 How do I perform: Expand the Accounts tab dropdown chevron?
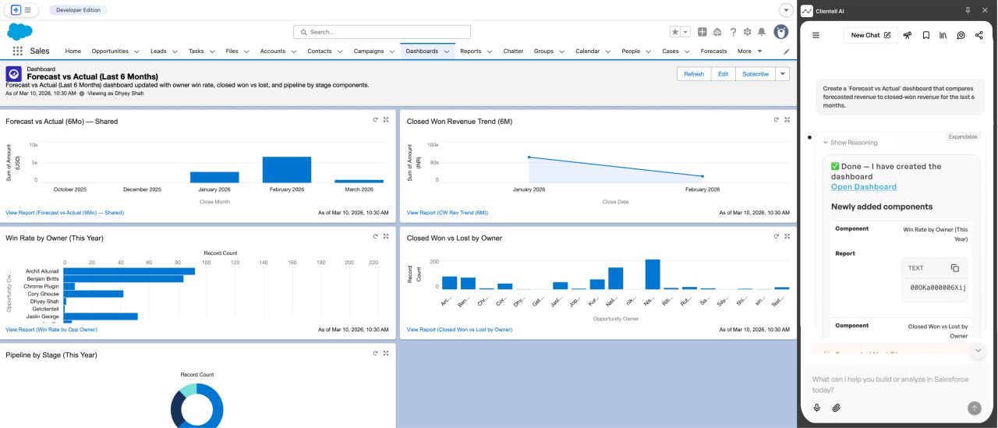pos(292,51)
